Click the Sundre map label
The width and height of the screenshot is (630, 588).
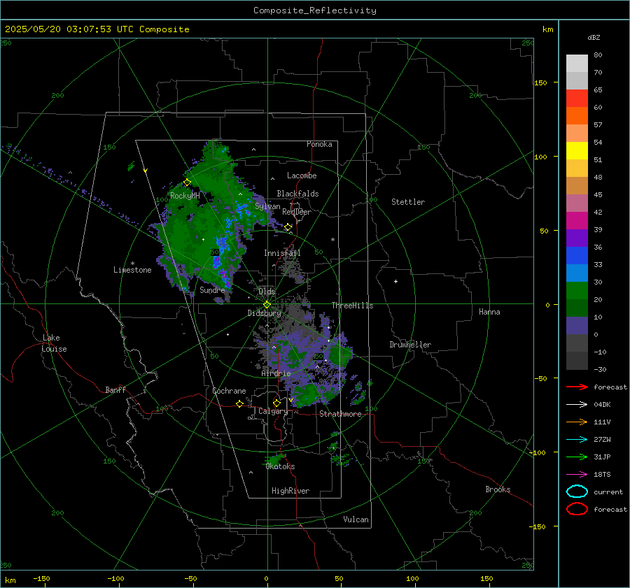click(x=212, y=289)
